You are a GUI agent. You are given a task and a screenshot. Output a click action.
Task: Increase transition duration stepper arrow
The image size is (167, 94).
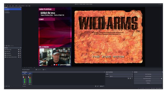click(x=132, y=76)
